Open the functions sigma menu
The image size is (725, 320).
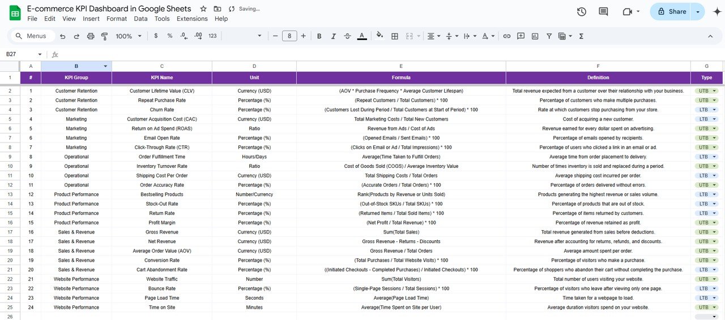581,36
